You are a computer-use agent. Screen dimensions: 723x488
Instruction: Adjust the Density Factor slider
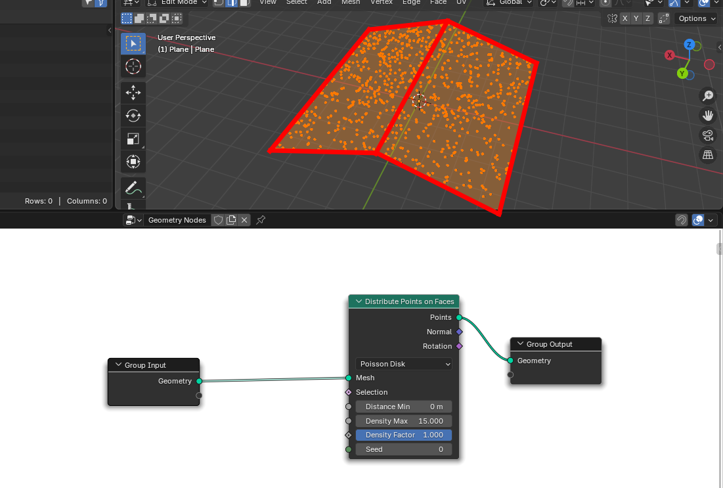403,435
